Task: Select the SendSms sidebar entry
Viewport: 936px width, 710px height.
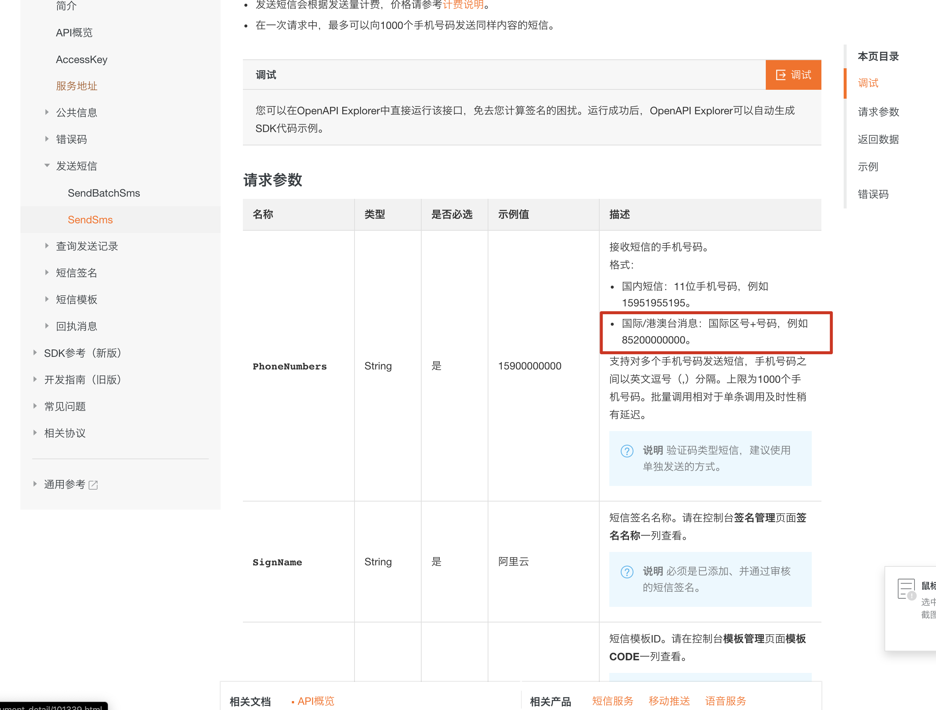Action: click(x=90, y=220)
